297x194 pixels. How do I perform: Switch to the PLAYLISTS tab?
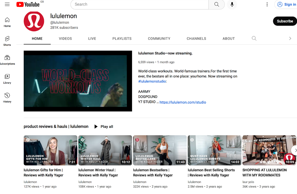122,39
